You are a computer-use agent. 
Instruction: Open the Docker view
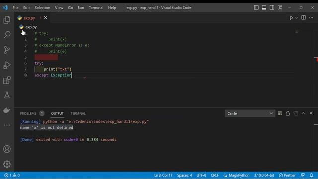[x=7, y=110]
